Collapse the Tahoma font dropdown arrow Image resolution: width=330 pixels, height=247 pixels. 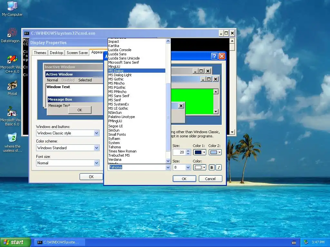[168, 167]
